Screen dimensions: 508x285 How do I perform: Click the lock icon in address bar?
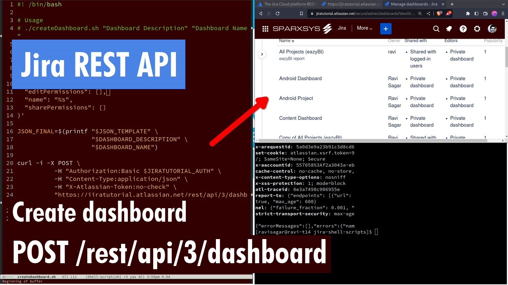[312, 13]
